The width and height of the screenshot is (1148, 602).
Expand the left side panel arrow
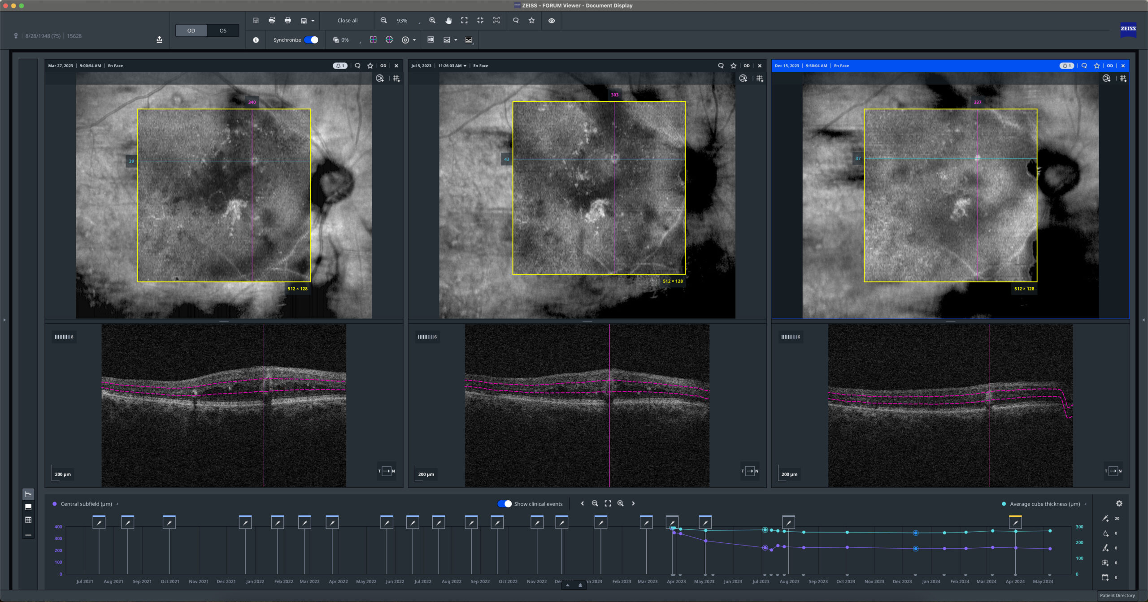(4, 320)
